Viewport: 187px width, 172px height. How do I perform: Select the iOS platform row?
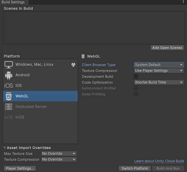click(x=40, y=86)
